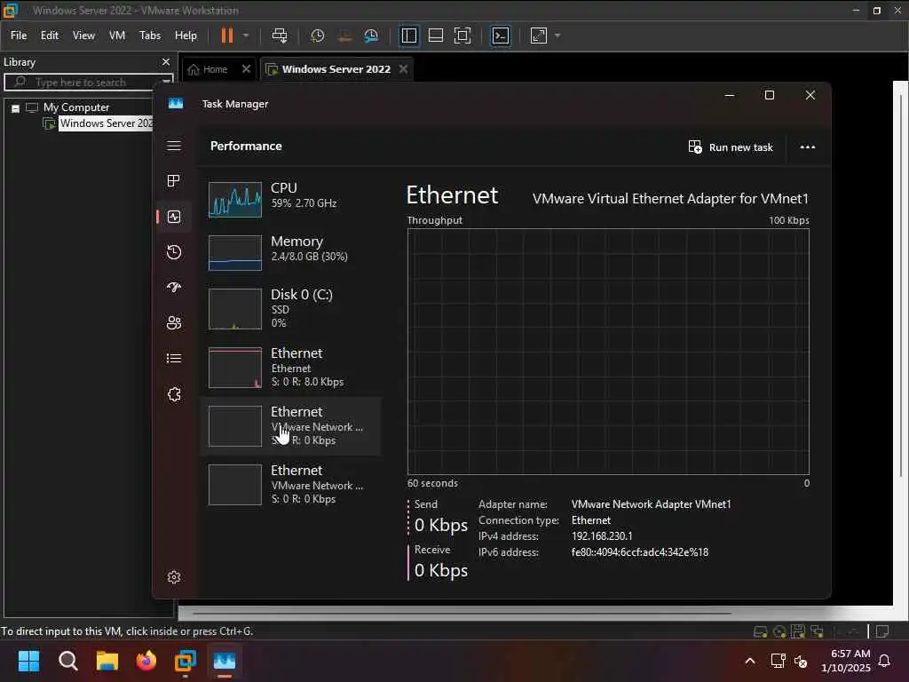This screenshot has width=909, height=682.
Task: Click Run new task button
Action: [x=731, y=147]
